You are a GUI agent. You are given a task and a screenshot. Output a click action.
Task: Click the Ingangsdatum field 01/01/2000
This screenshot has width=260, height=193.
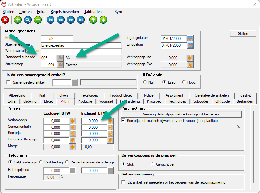point(174,39)
